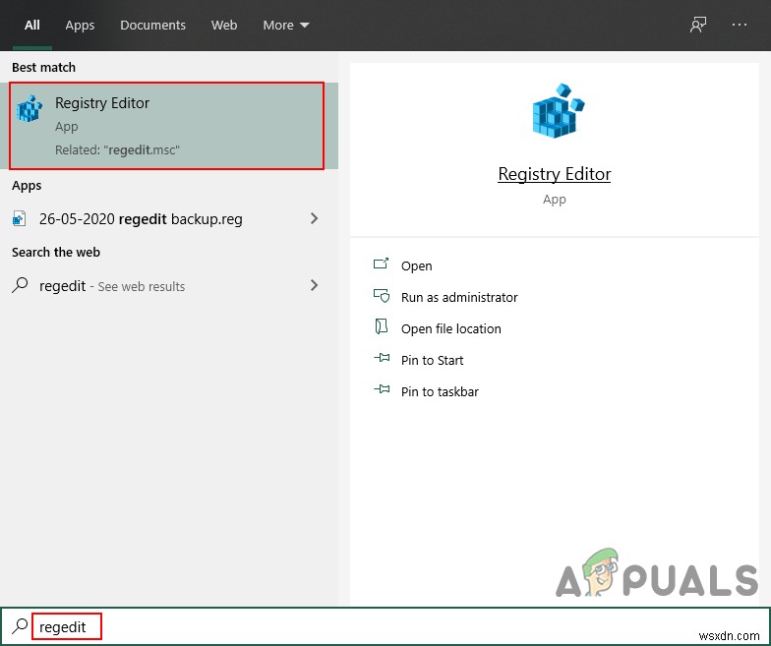Viewport: 771px width, 646px height.
Task: Open 26-05-2020 regedit backup.reg result
Action: tap(141, 218)
